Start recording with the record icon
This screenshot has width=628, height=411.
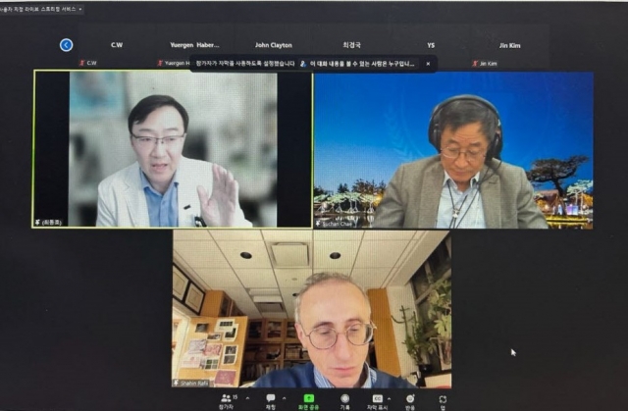point(344,398)
